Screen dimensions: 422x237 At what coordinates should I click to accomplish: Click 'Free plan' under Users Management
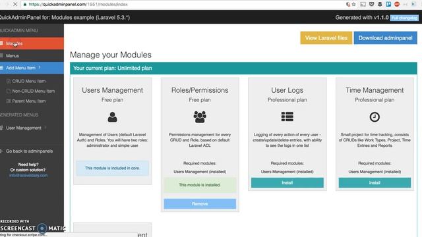(x=113, y=99)
